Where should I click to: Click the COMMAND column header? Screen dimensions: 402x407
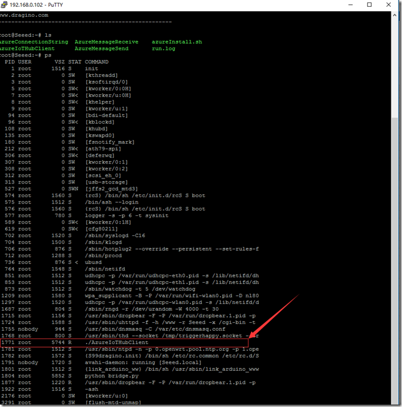click(x=97, y=62)
